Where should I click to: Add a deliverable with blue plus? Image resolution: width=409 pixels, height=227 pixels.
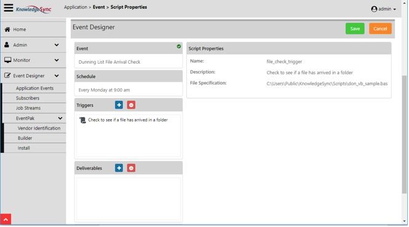(119, 168)
